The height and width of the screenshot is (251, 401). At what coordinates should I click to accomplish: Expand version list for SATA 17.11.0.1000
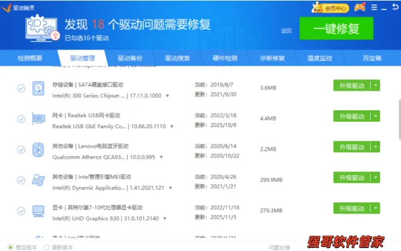pos(168,96)
